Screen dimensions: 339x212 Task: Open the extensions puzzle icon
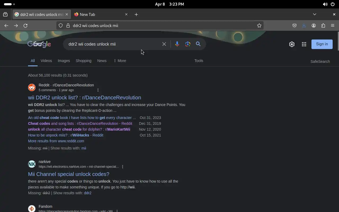(x=323, y=25)
